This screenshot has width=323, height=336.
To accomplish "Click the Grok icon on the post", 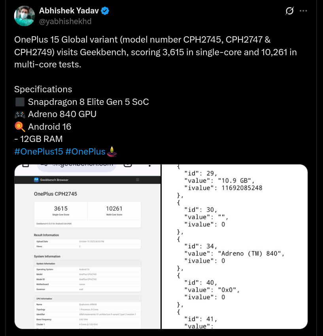I will point(289,11).
